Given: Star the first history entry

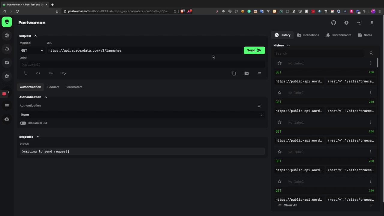Looking at the screenshot, I should [280, 63].
